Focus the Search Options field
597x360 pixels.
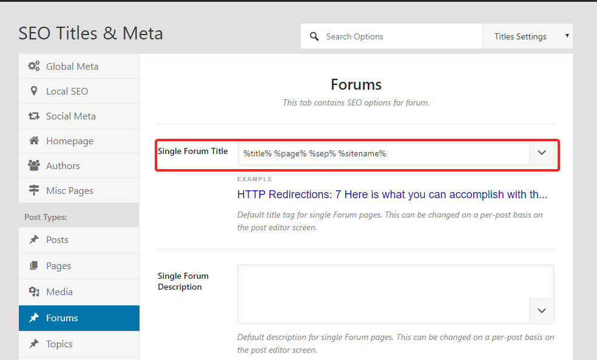tap(400, 36)
